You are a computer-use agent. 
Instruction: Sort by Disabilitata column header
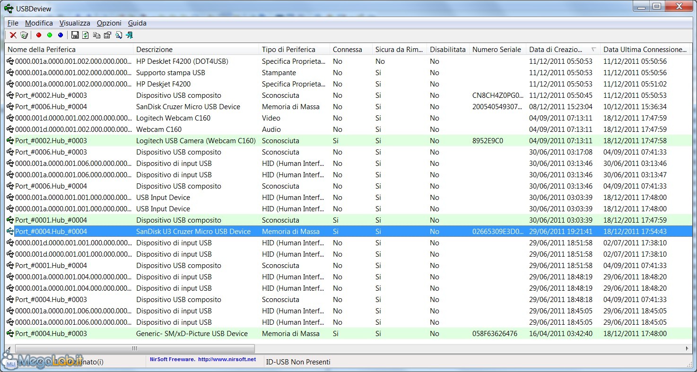coord(448,49)
